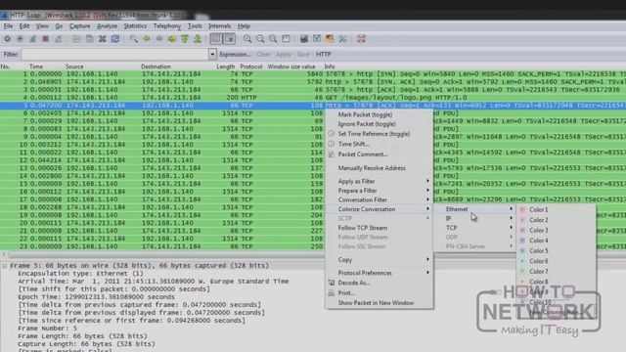
Task: Click the Save filter button
Action: click(x=303, y=55)
